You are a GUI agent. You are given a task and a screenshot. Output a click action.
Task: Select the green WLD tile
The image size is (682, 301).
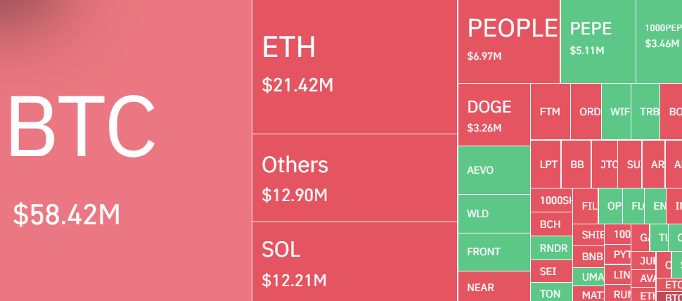click(494, 214)
